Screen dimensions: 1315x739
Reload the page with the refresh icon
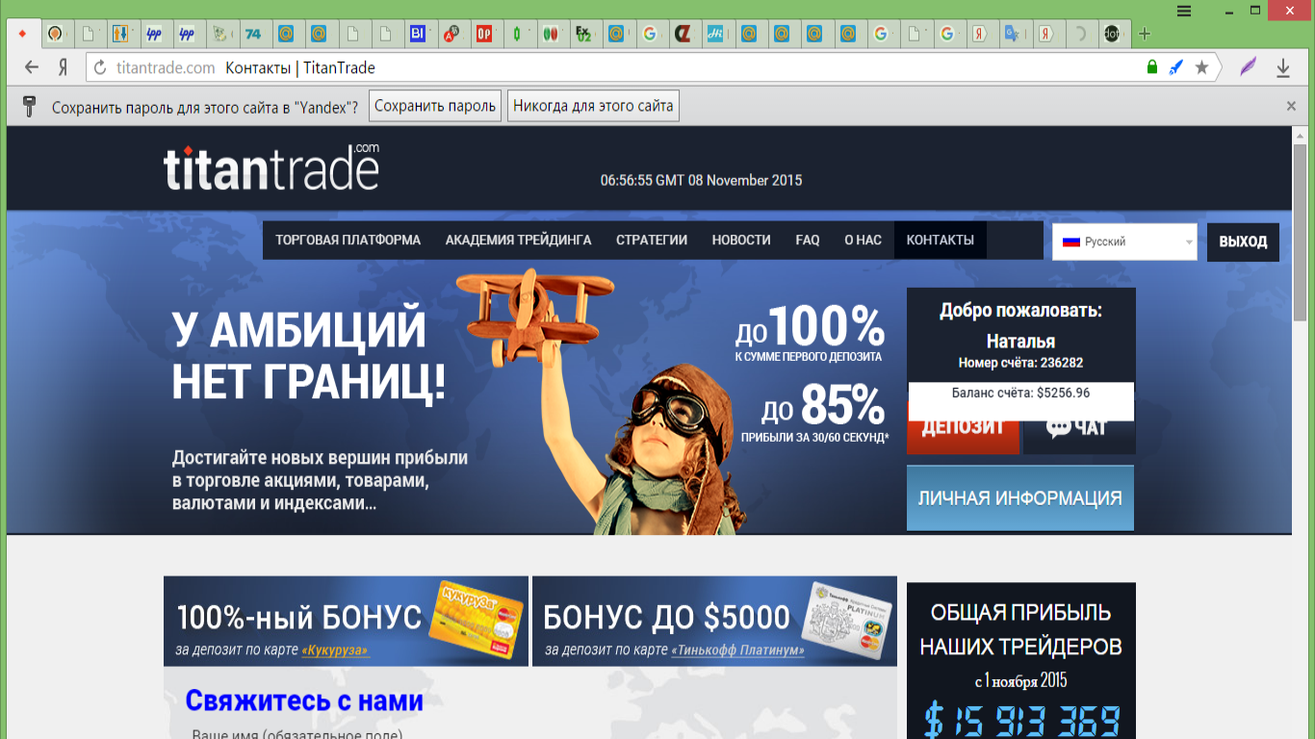(99, 67)
